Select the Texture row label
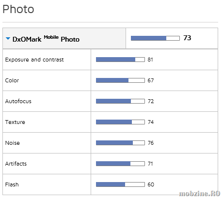The image size is (223, 199). 15,122
